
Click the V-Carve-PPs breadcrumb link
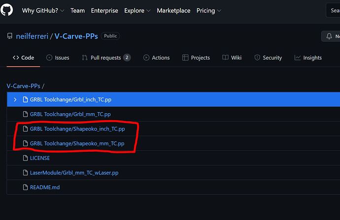[24, 86]
